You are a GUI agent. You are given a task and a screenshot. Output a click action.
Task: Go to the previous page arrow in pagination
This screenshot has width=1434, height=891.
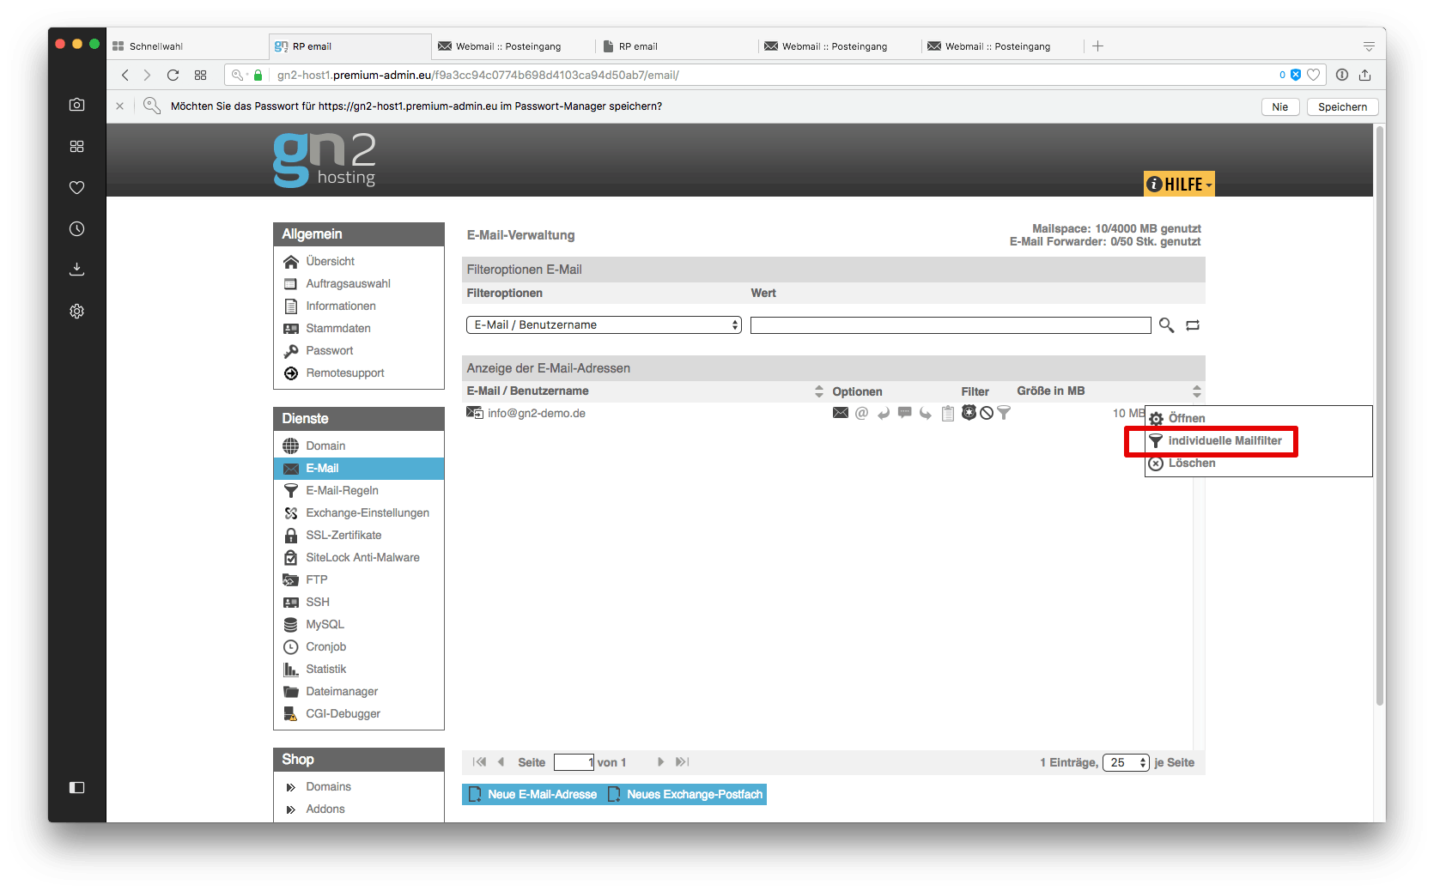pyautogui.click(x=501, y=762)
